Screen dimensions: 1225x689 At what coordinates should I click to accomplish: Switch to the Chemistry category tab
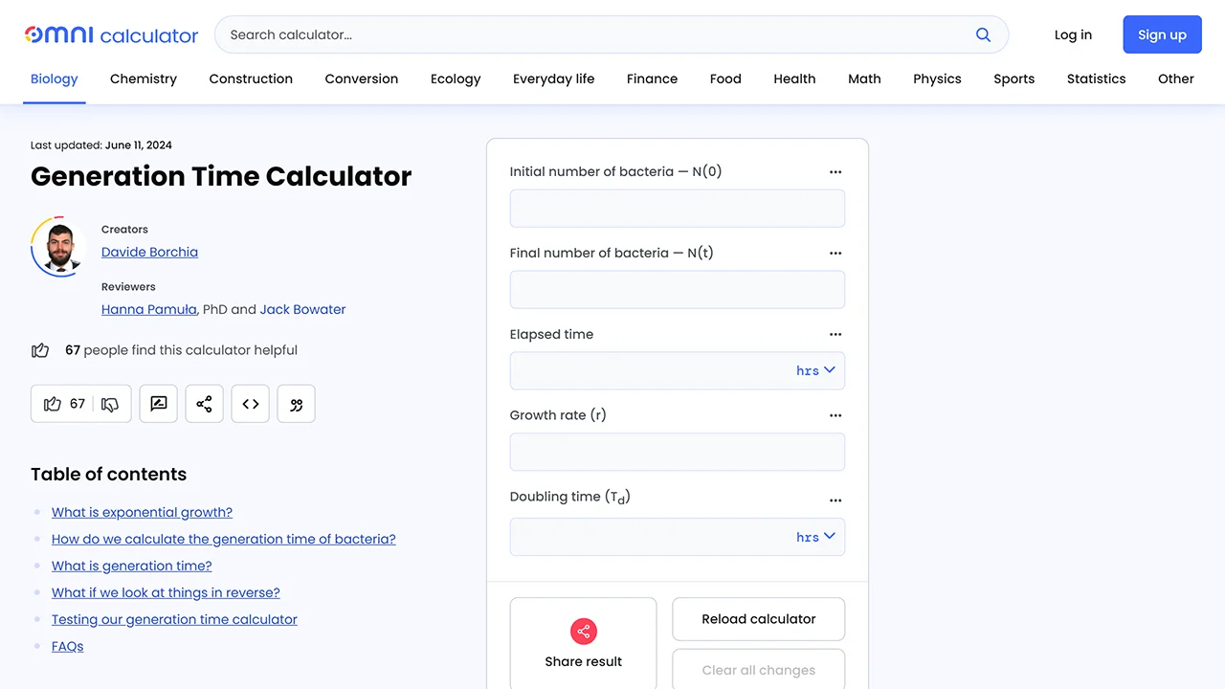(143, 78)
